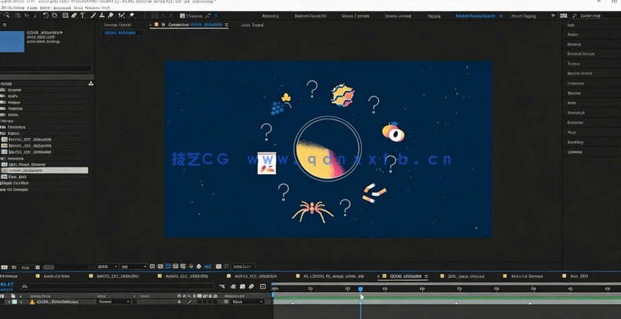Screen dimensions: 621x319
Task: Select the Rotation tool in the toolbar
Action: (x=46, y=15)
